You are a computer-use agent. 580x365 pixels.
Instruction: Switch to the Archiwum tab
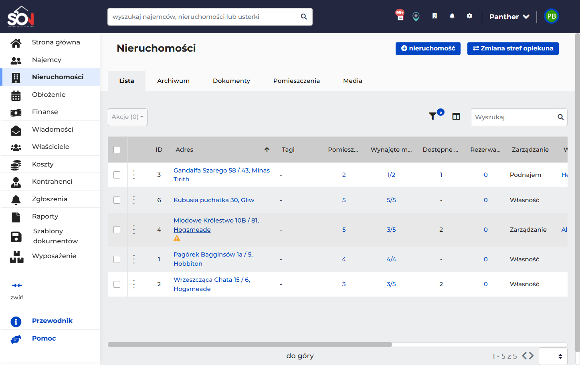click(x=173, y=81)
